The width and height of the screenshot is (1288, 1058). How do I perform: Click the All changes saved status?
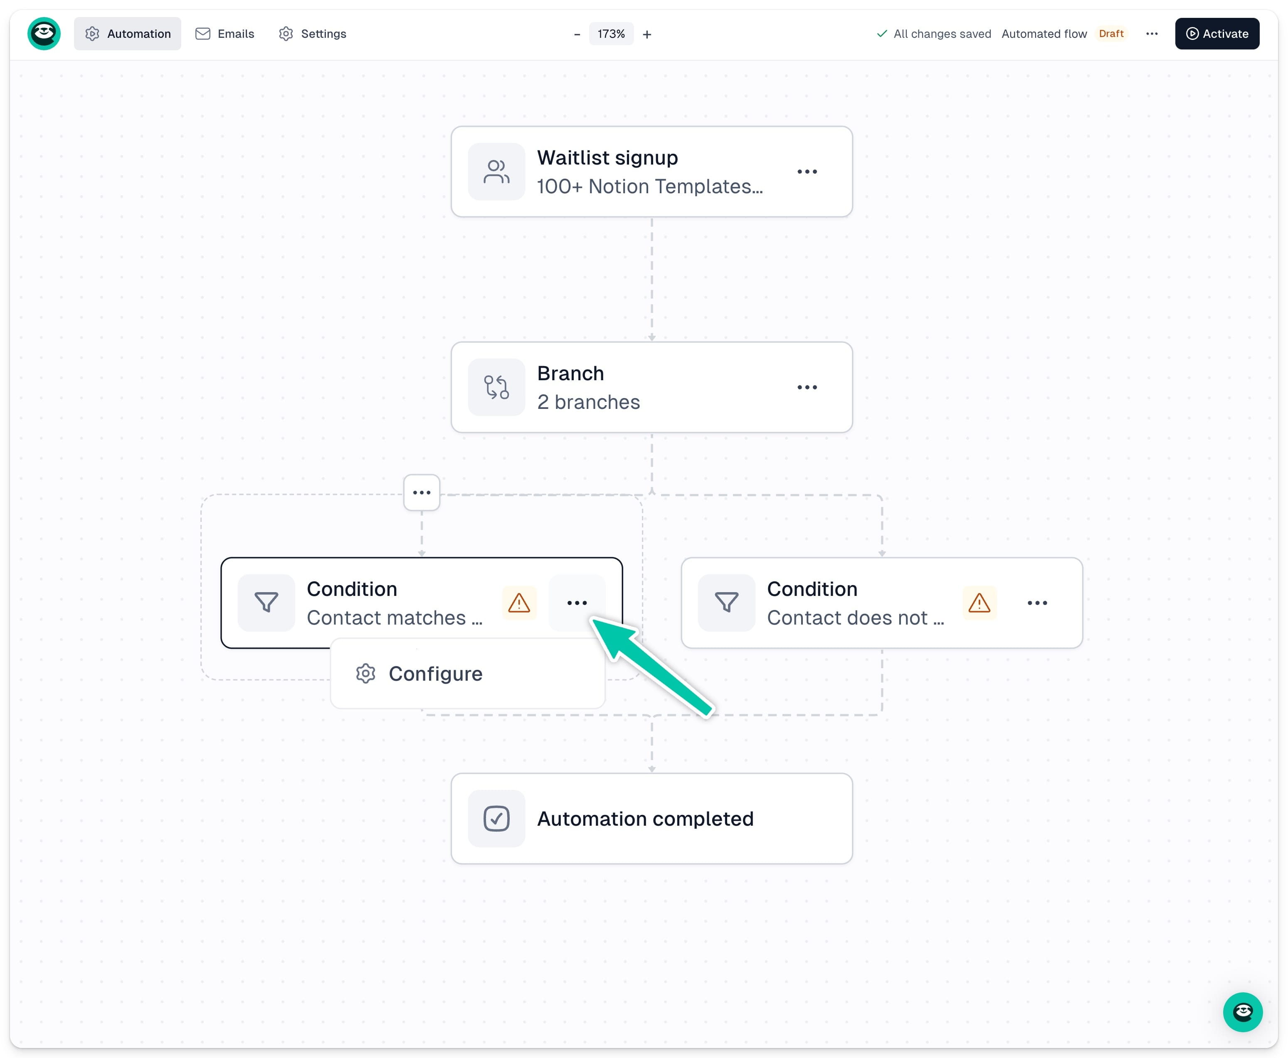[x=934, y=34]
